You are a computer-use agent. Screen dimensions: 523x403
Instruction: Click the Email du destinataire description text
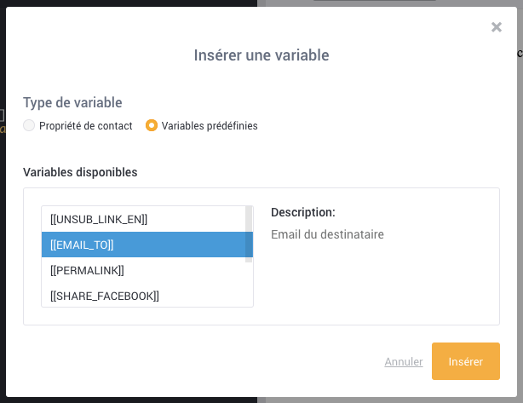pos(327,234)
